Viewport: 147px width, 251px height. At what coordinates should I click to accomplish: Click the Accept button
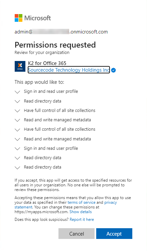tap(114, 234)
